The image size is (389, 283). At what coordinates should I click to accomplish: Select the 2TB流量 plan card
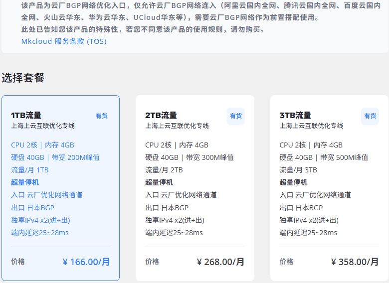coord(195,188)
